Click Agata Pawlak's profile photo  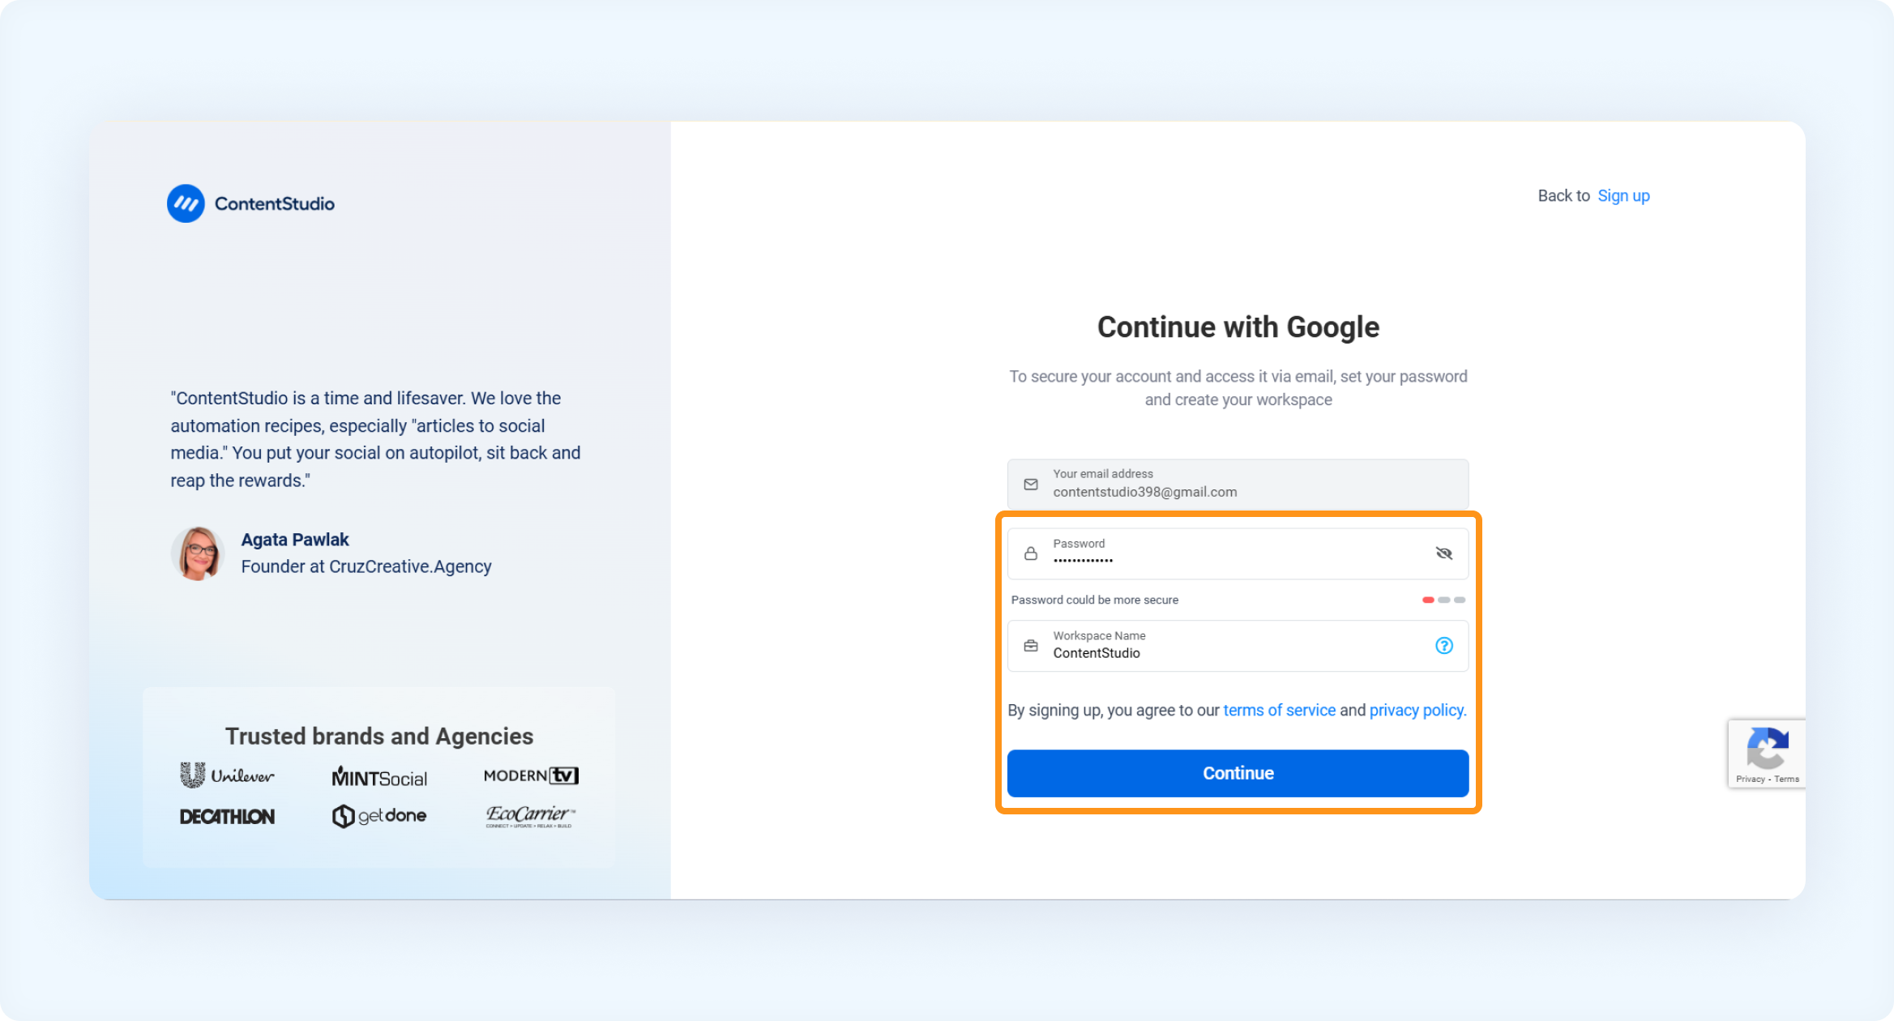tap(198, 553)
